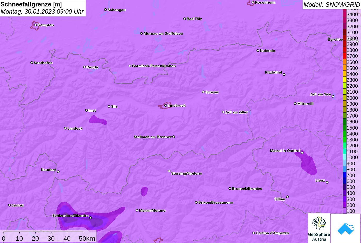This screenshot has height=243, width=361.
Task: Click the Schneefallgrenze [m] title
Action: pos(31,4)
